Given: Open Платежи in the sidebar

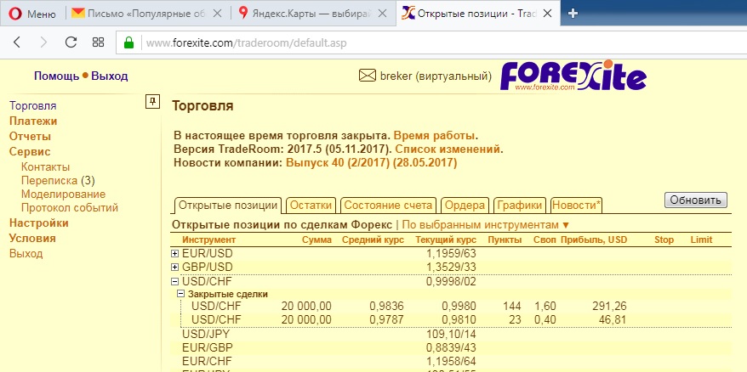Looking at the screenshot, I should click(x=33, y=121).
